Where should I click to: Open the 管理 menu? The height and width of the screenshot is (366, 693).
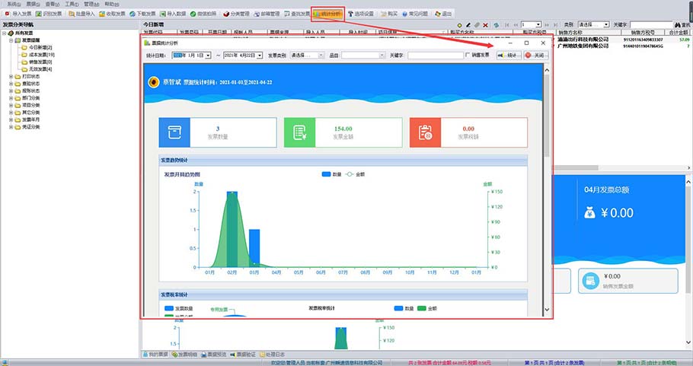pyautogui.click(x=91, y=4)
